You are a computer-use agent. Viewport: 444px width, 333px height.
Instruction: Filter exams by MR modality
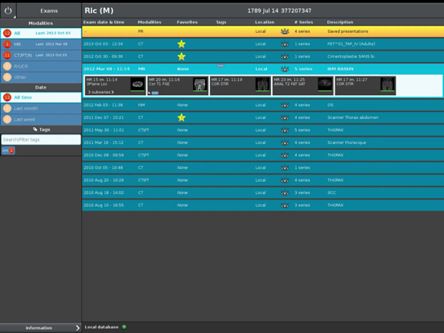(41, 44)
